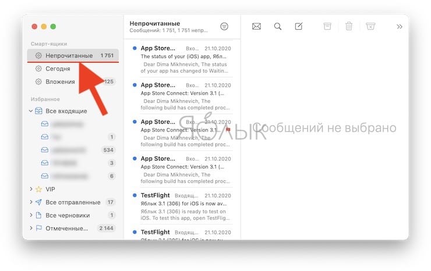Click the Trash delete toolbar icon
The height and width of the screenshot is (271, 431).
349,26
